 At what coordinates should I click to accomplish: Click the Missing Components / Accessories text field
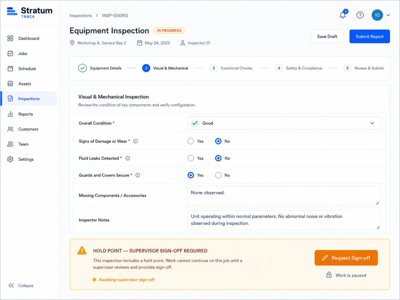pos(284,196)
